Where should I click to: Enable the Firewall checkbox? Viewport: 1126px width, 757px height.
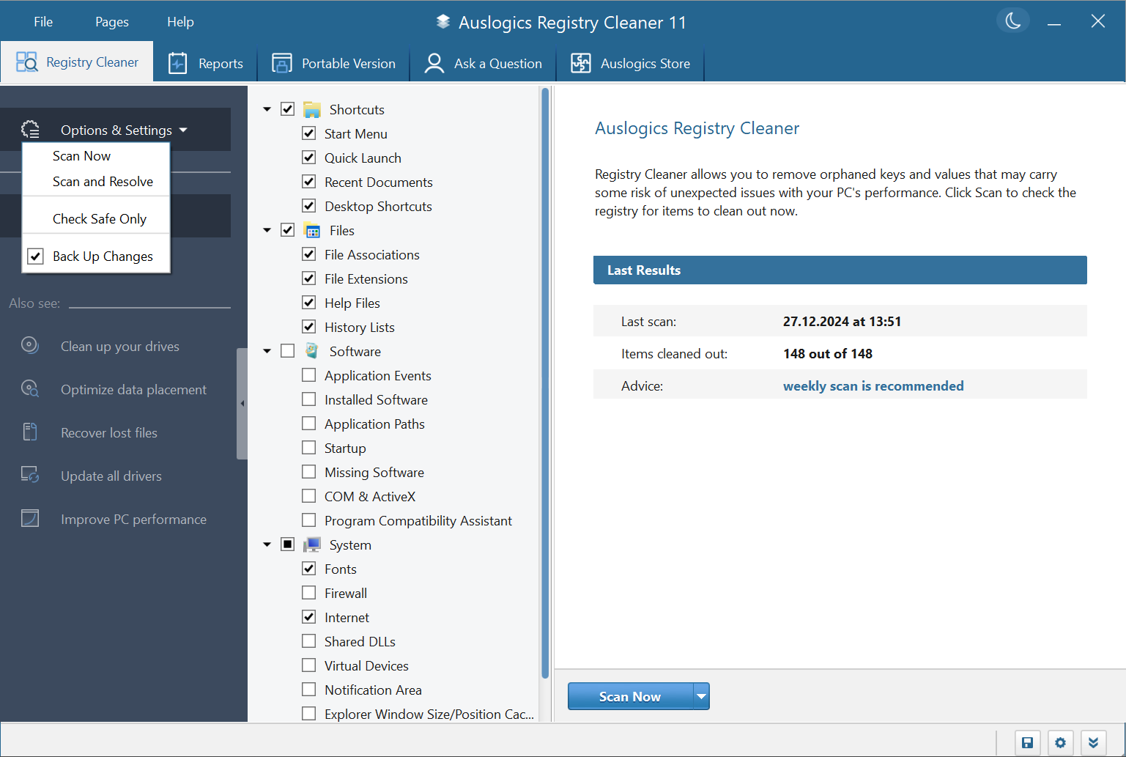coord(309,593)
